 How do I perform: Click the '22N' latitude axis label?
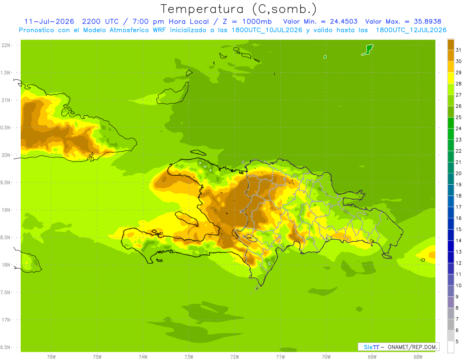coord(6,45)
